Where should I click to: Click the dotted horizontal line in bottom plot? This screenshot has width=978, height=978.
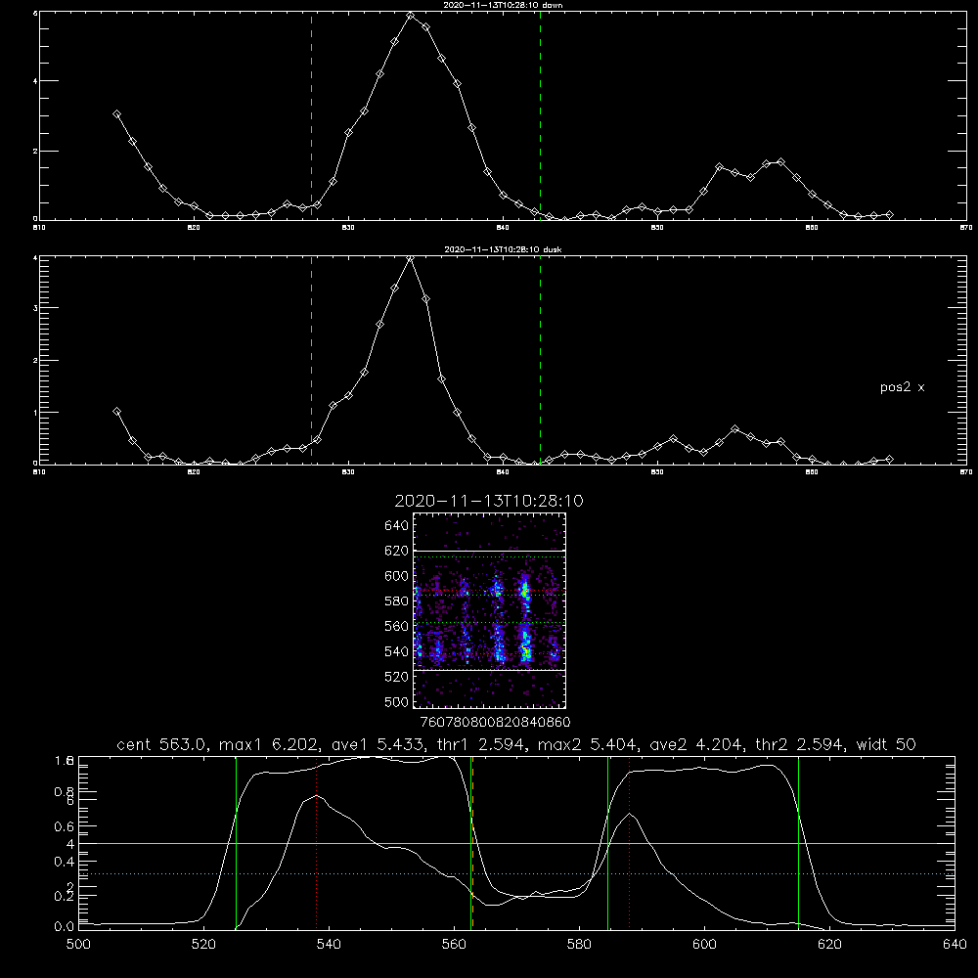coord(516,873)
